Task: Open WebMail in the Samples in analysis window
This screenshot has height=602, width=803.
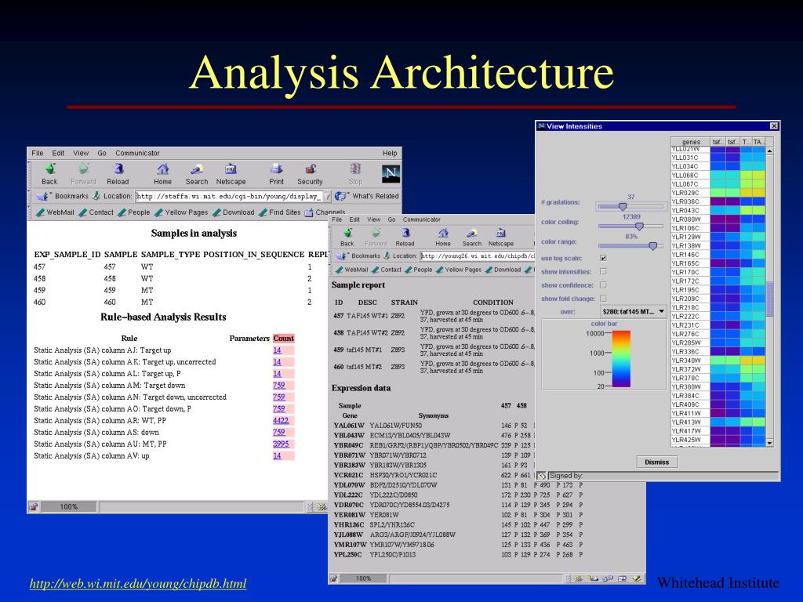Action: [x=56, y=212]
